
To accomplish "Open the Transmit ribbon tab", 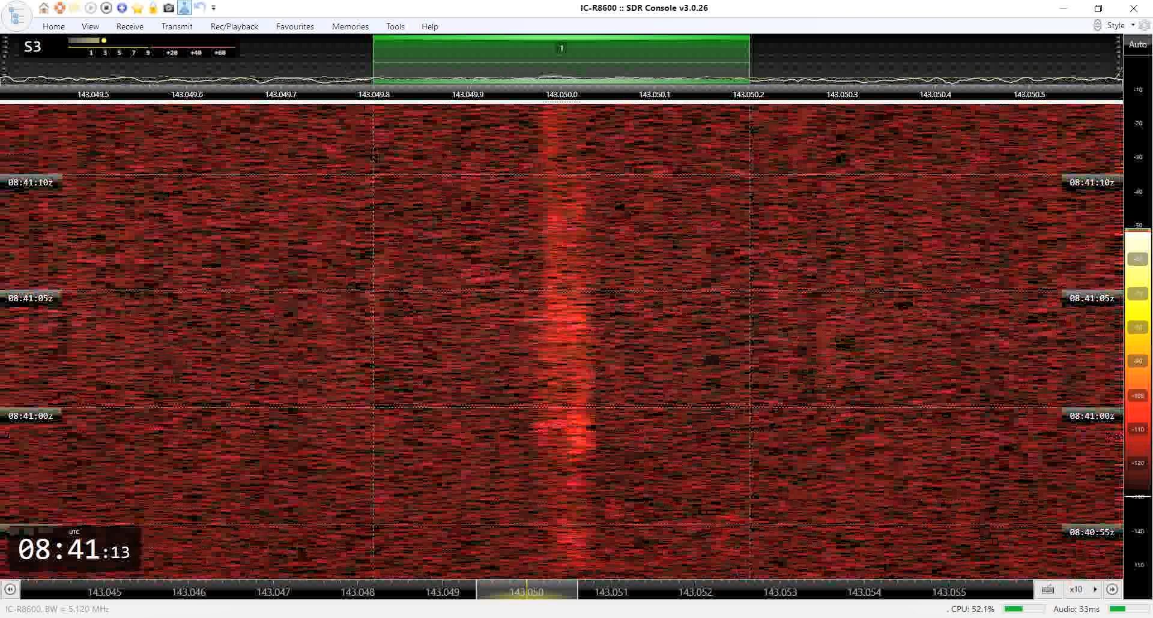I will click(x=177, y=26).
